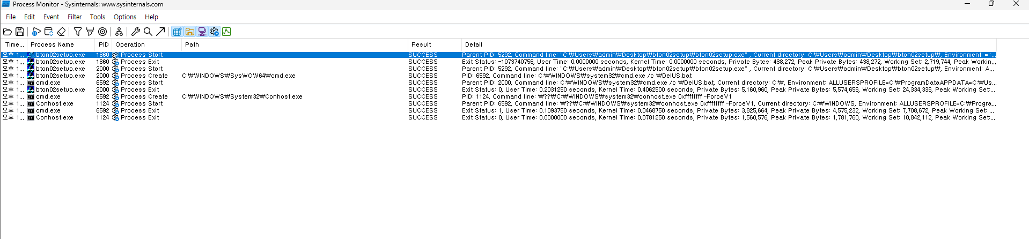Image resolution: width=1029 pixels, height=239 pixels.
Task: Open the Options menu
Action: point(125,17)
